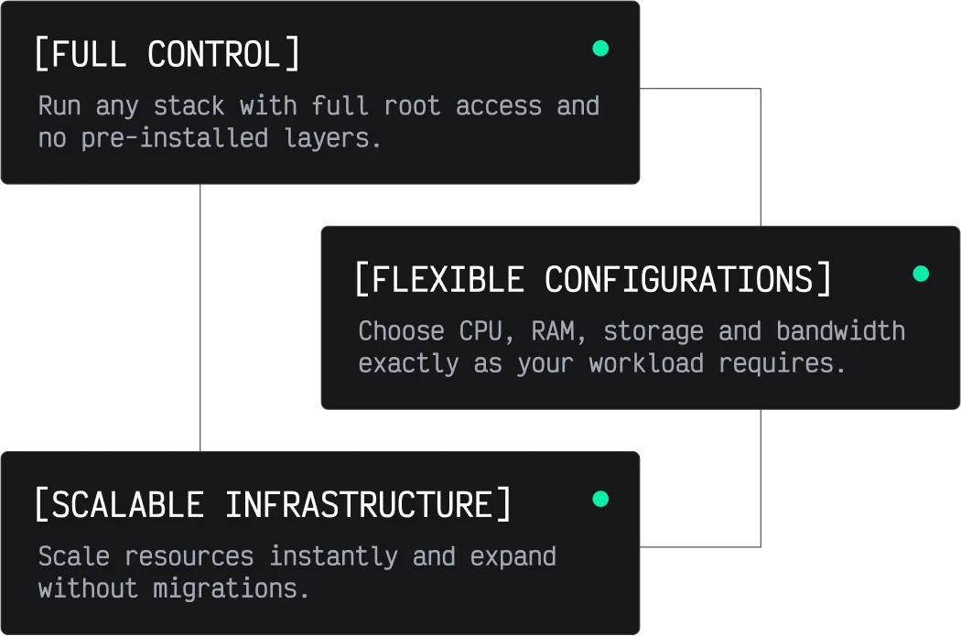Click the connector line exiting Full Control's right edge

pos(700,91)
